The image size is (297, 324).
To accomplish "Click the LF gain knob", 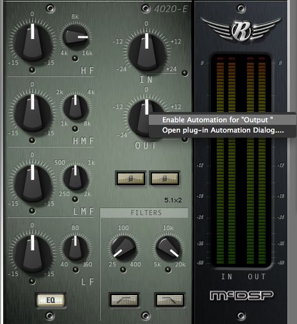I will click(x=33, y=254).
